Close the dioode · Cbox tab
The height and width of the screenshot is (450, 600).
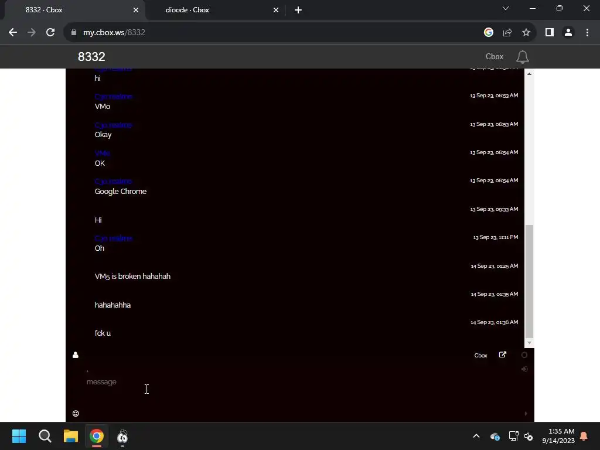click(276, 10)
